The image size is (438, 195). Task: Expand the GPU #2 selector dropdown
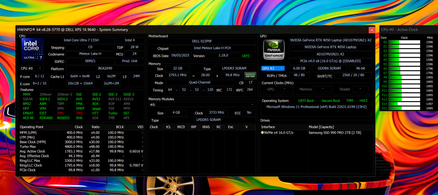(x=273, y=68)
